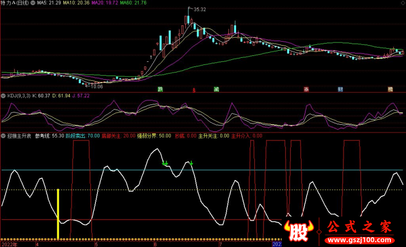Click the blue 财 marker icon

341,89
